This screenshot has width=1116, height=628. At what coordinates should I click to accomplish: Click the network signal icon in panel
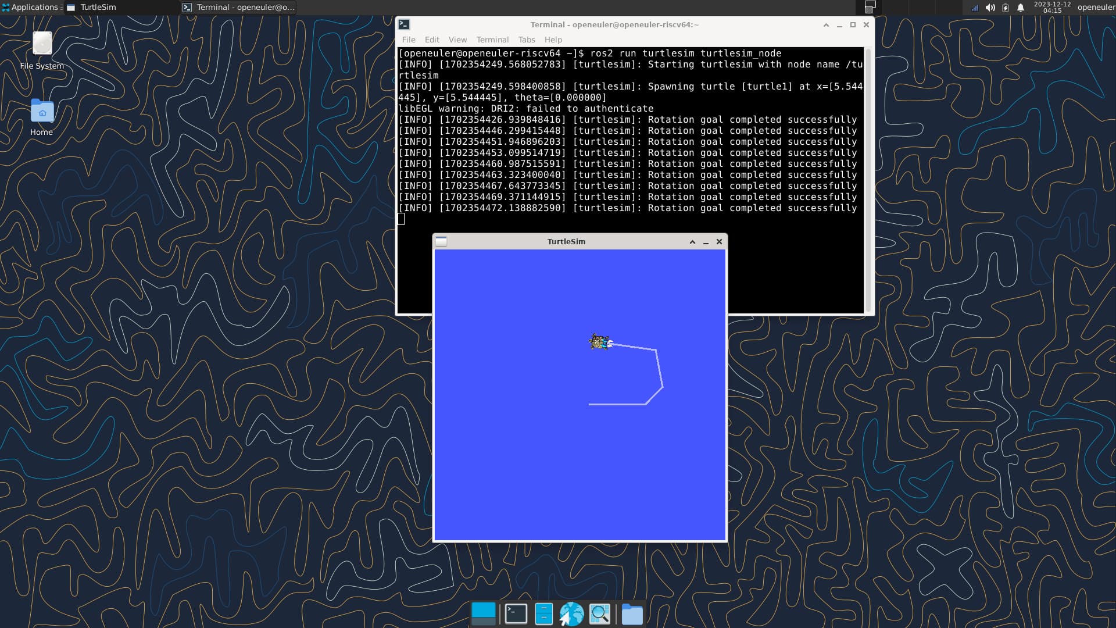pyautogui.click(x=975, y=8)
